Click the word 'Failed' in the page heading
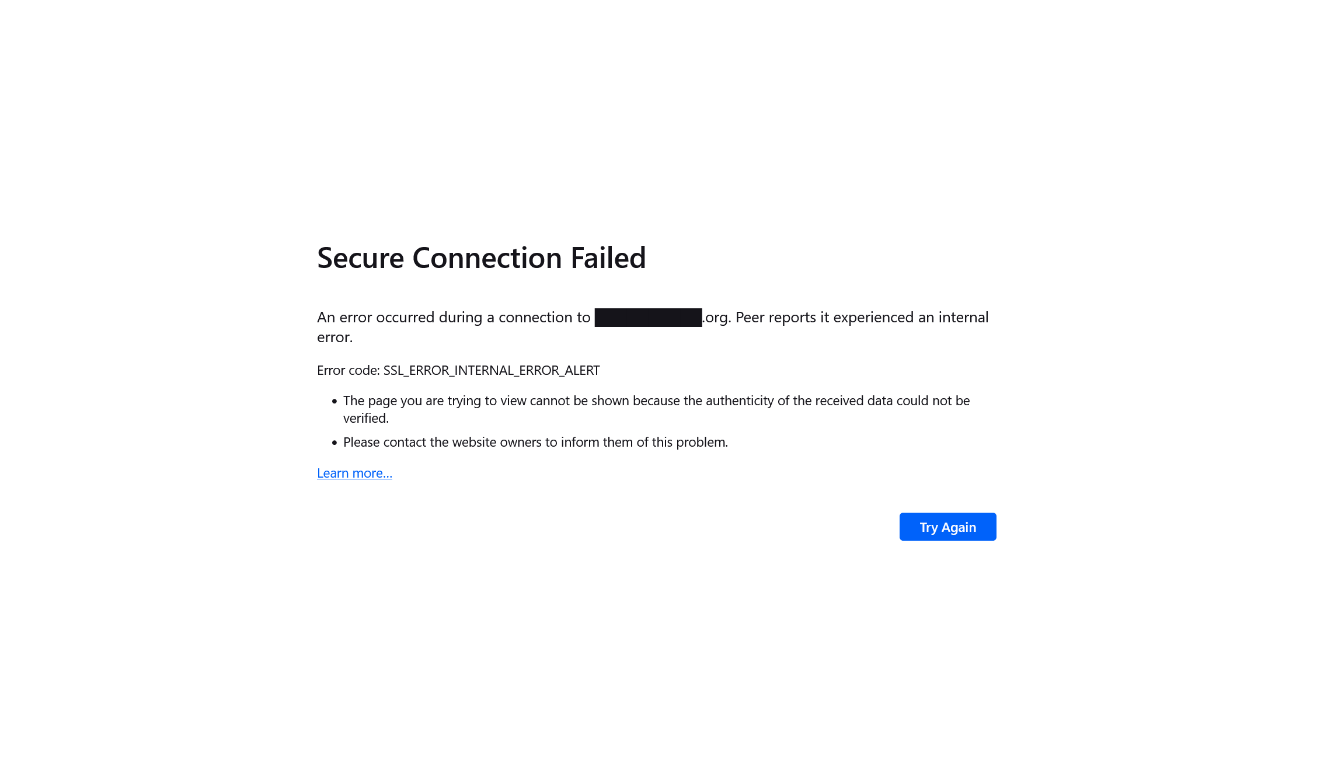The width and height of the screenshot is (1317, 762). coord(608,258)
